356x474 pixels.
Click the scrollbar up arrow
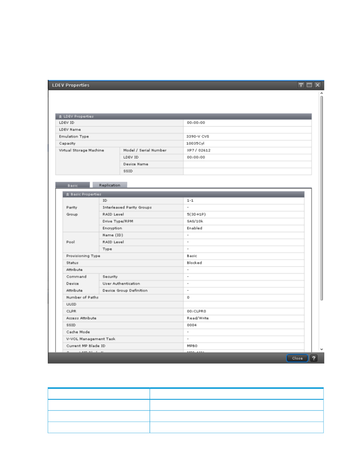pos(321,93)
